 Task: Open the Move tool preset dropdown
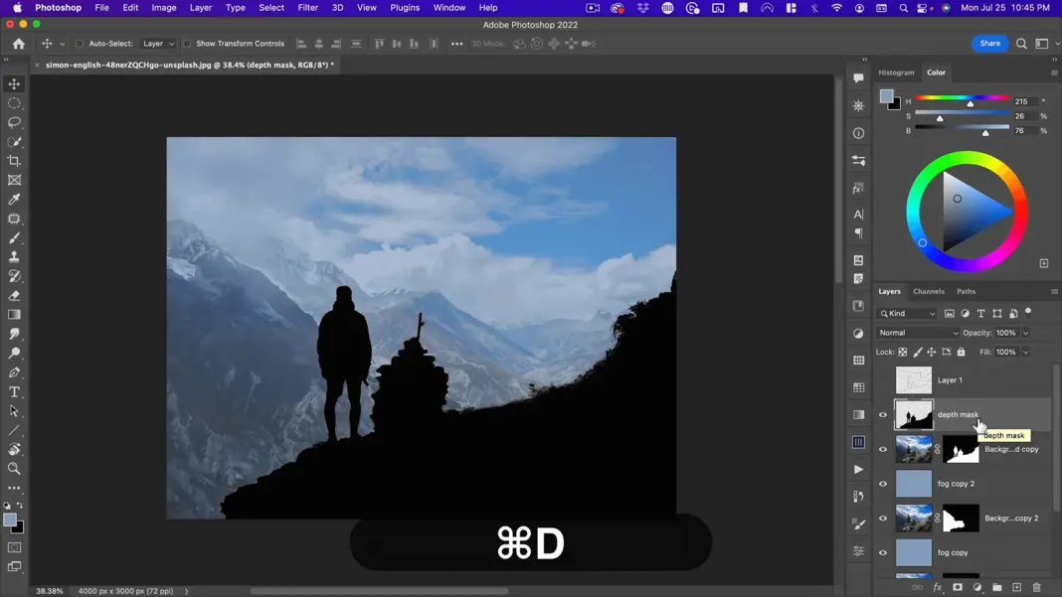[63, 44]
